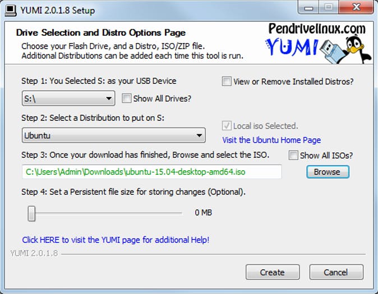
Task: Click Step 3 Browse and select ISO label
Action: click(145, 155)
